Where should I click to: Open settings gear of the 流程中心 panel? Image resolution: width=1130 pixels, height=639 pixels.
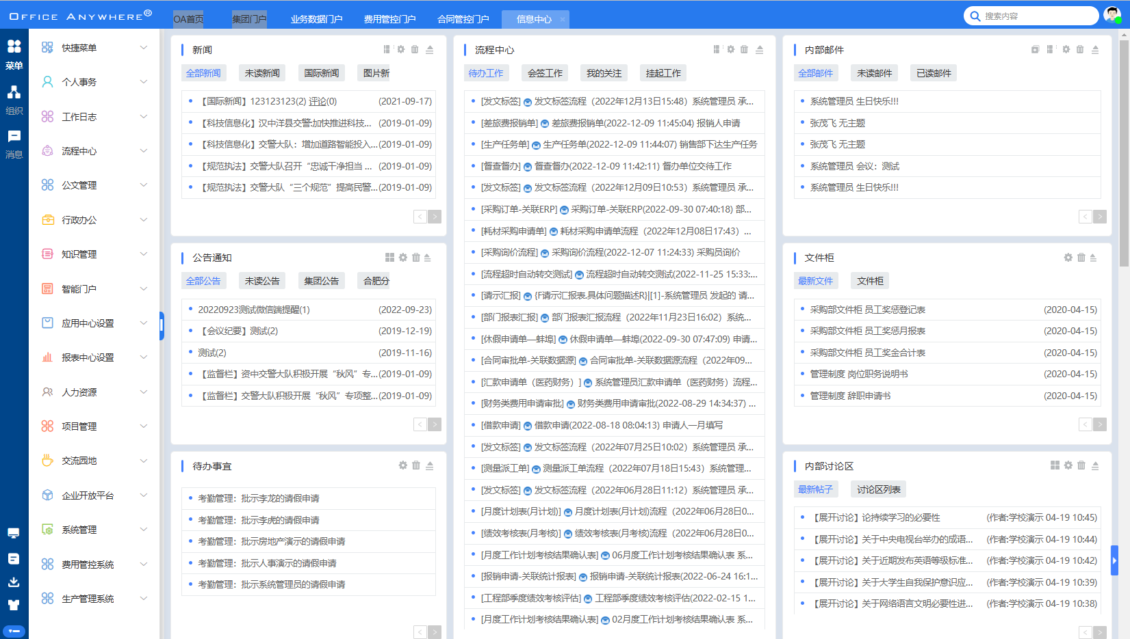point(731,49)
